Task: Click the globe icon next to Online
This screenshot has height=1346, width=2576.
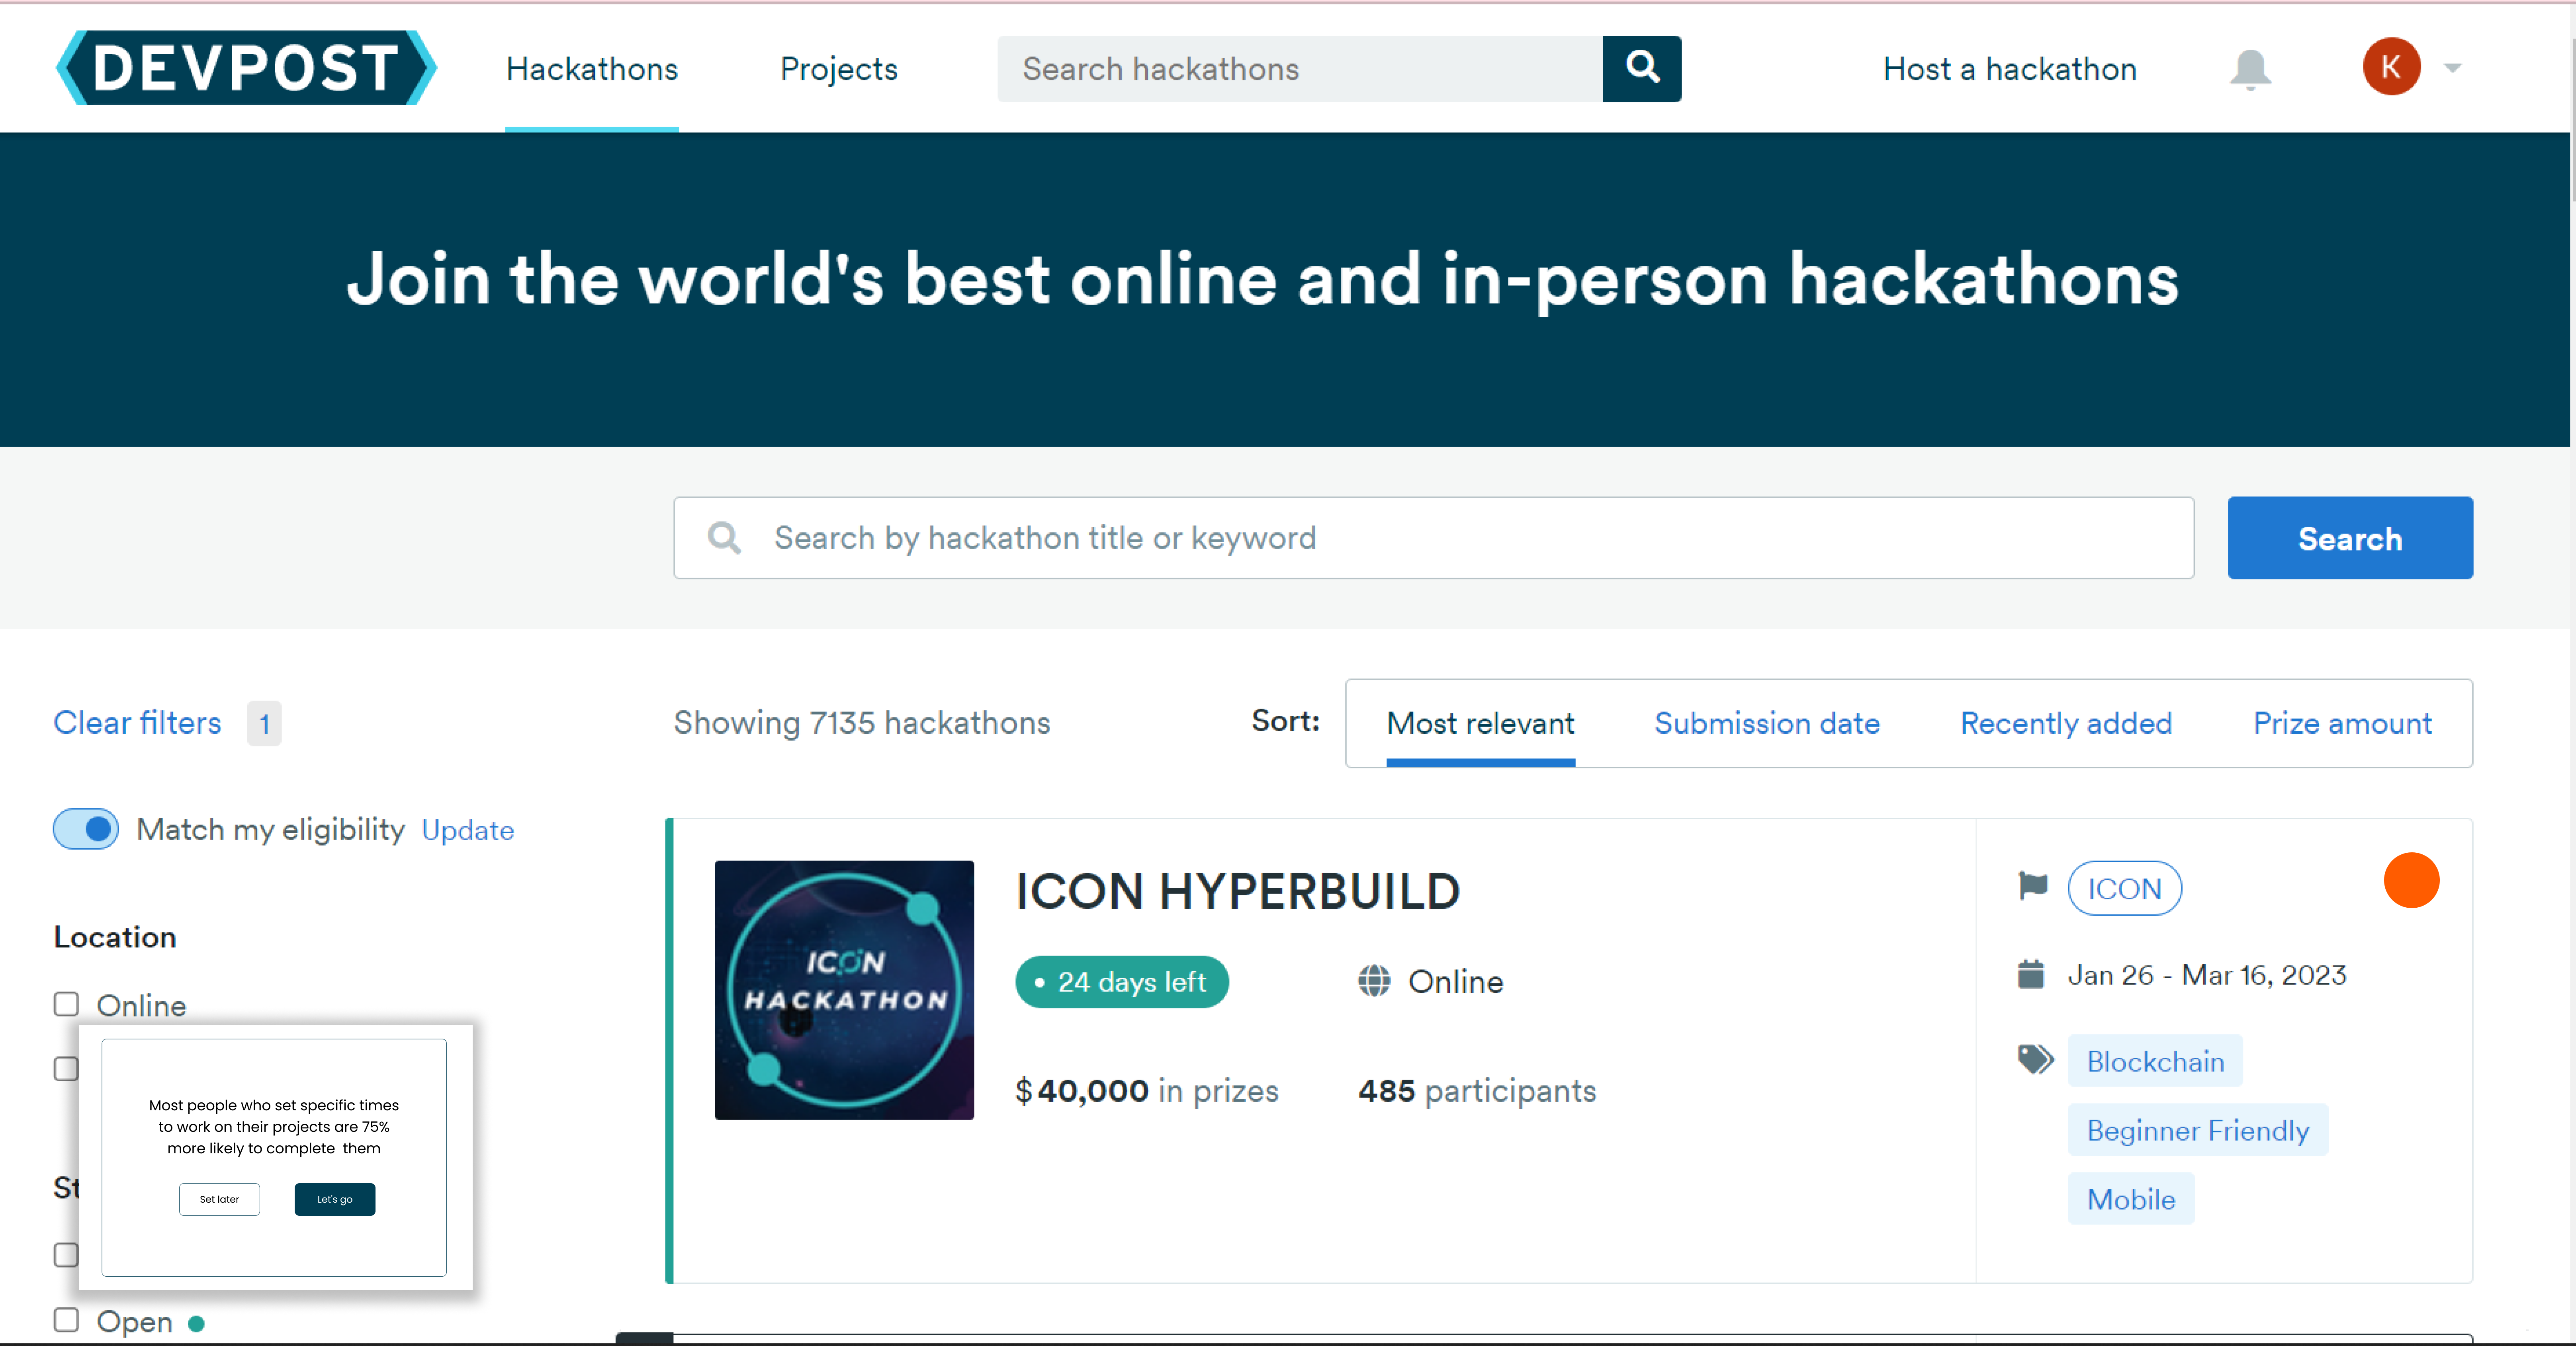Action: point(1373,981)
